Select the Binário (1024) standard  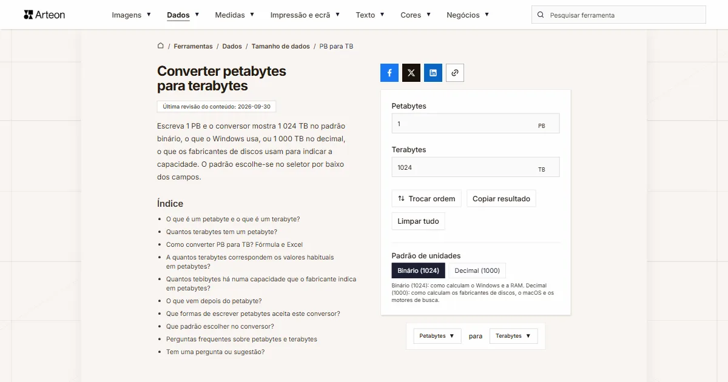419,270
